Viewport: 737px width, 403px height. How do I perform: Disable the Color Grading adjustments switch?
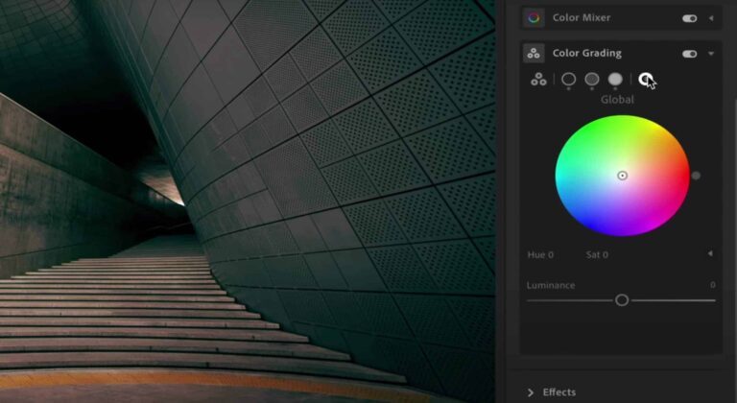(x=689, y=54)
